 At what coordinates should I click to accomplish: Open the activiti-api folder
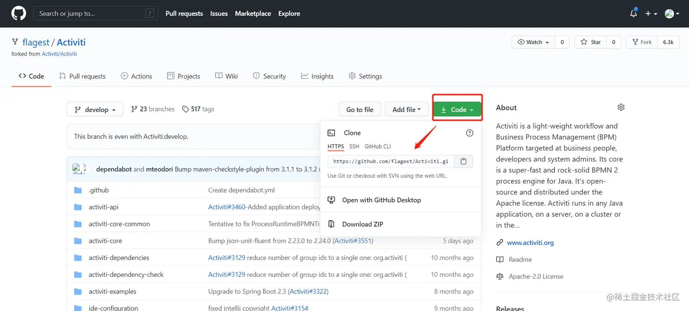point(103,207)
